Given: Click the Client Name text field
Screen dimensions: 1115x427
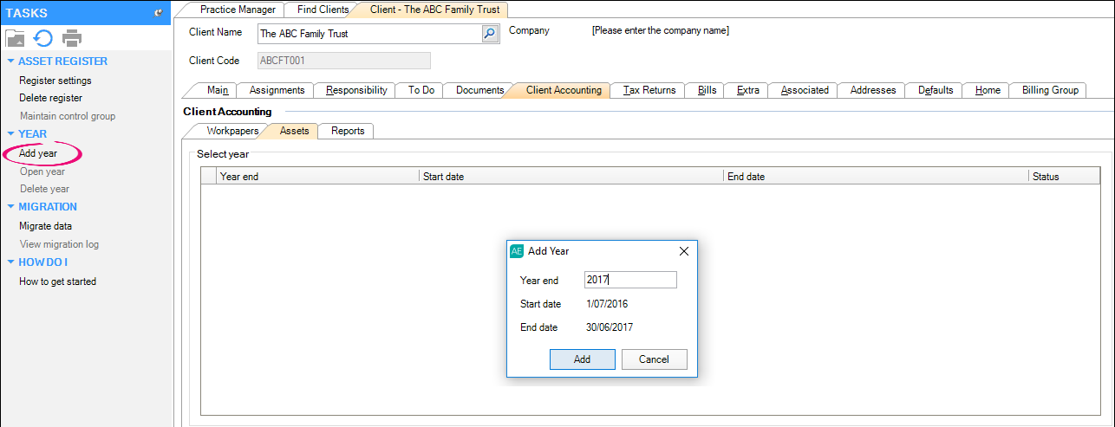Looking at the screenshot, I should [x=369, y=34].
